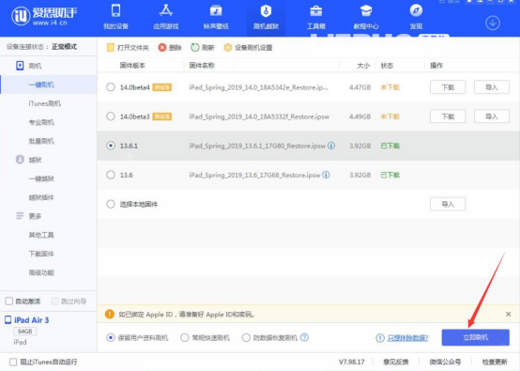Select the 14.0beta3 firmware radio button
Image resolution: width=520 pixels, height=371 pixels.
[x=111, y=116]
